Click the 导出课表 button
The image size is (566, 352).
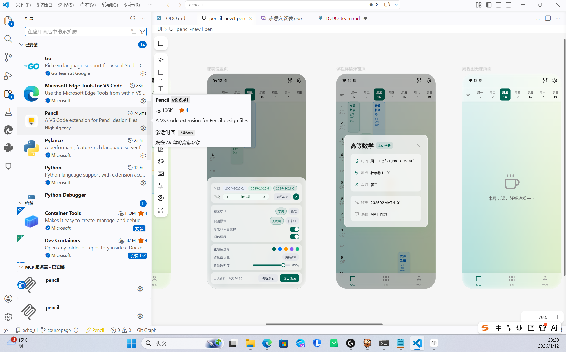(x=289, y=278)
